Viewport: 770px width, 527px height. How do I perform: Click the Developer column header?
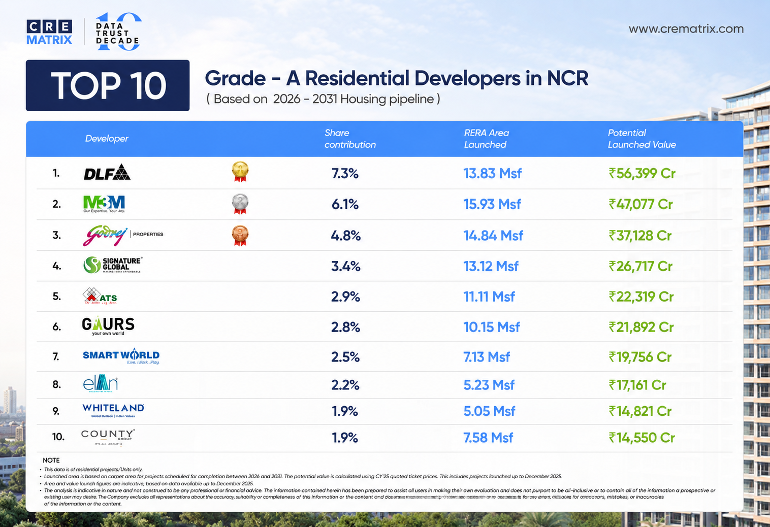[107, 139]
